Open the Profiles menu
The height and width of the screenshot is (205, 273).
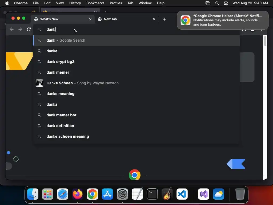[x=116, y=3]
